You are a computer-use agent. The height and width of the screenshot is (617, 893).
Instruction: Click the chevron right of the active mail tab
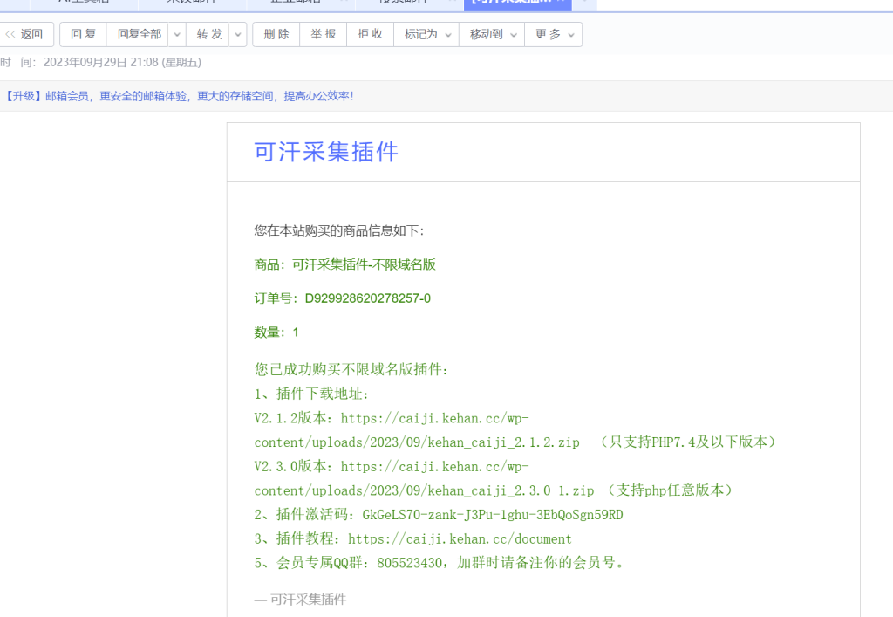tap(584, 5)
